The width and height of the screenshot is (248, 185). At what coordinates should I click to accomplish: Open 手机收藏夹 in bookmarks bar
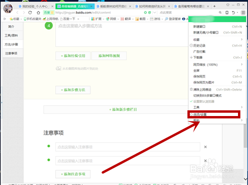tap(32, 19)
